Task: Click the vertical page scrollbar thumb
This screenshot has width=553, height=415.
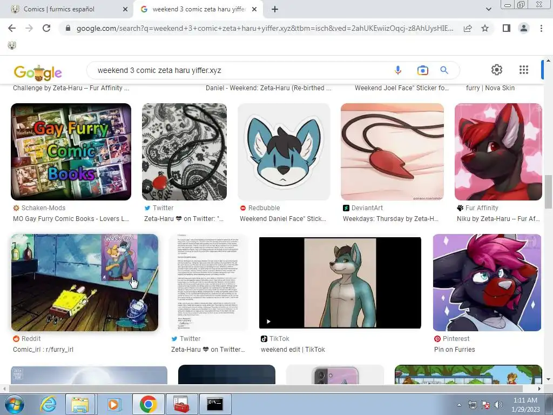Action: tap(548, 191)
